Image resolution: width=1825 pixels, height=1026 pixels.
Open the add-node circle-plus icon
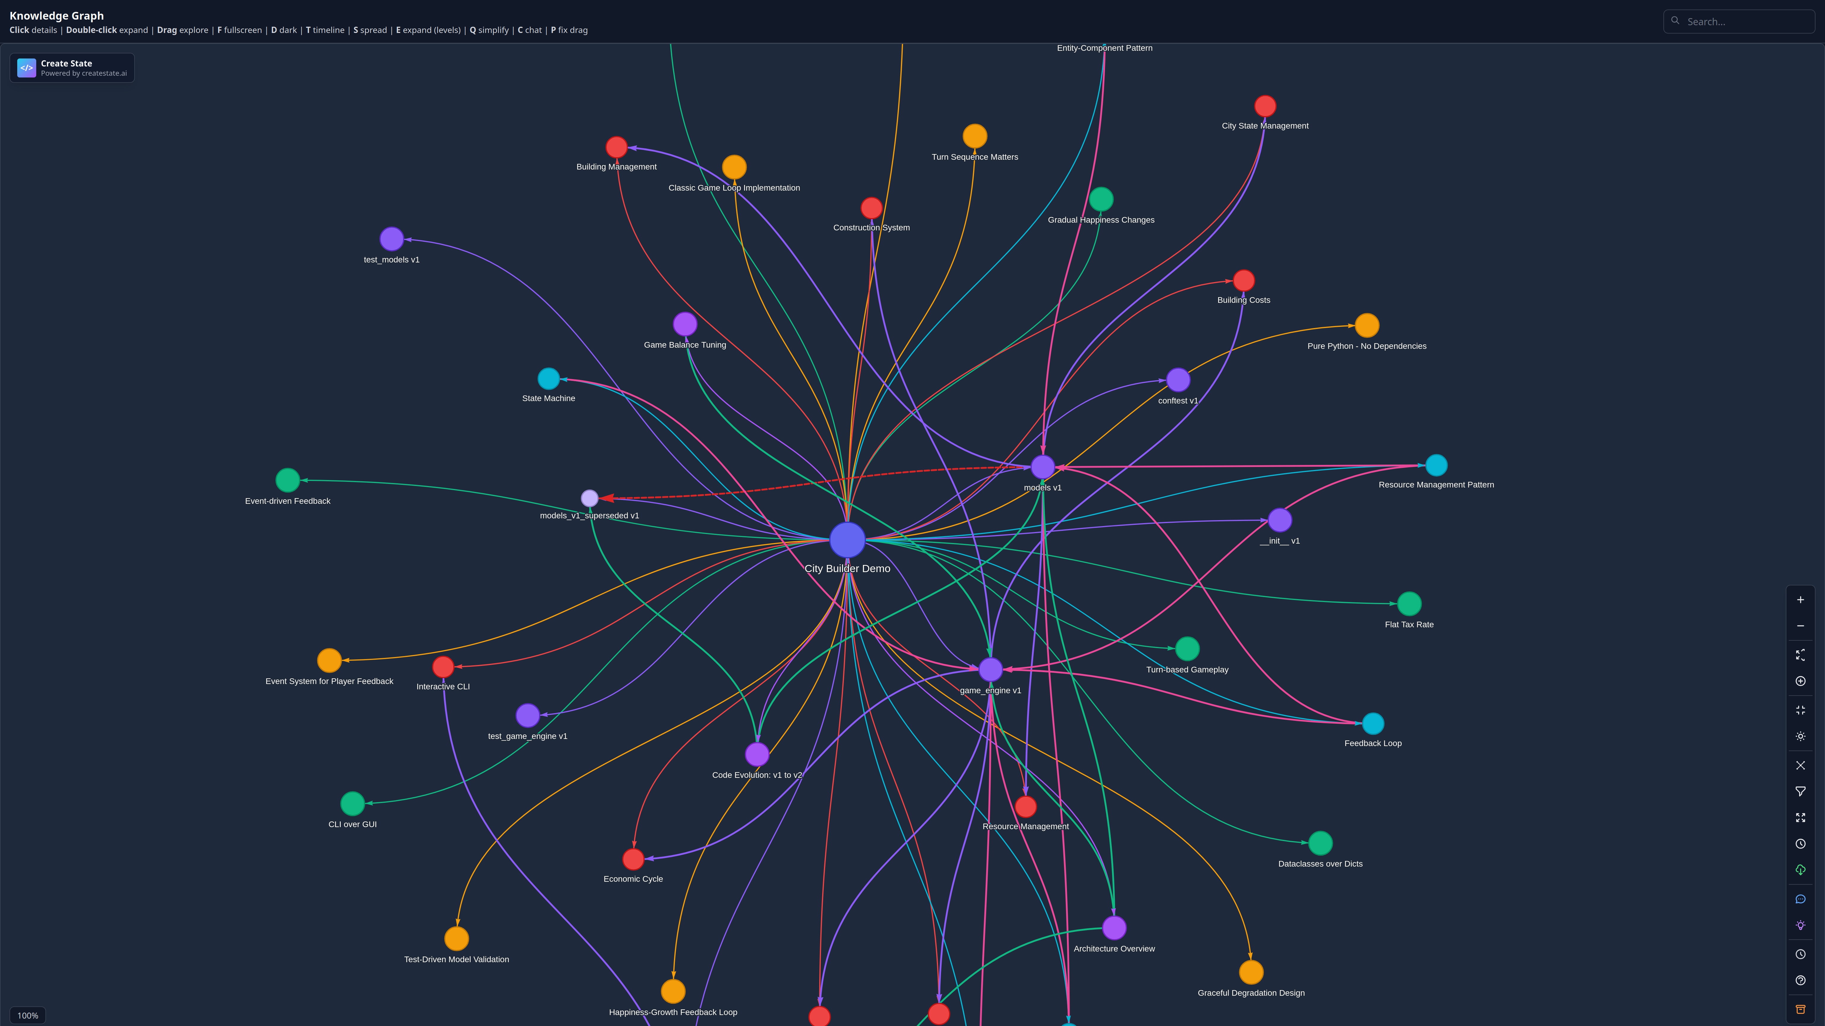click(1800, 681)
